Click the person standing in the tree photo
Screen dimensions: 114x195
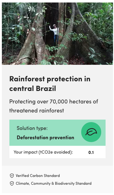pos(55,34)
